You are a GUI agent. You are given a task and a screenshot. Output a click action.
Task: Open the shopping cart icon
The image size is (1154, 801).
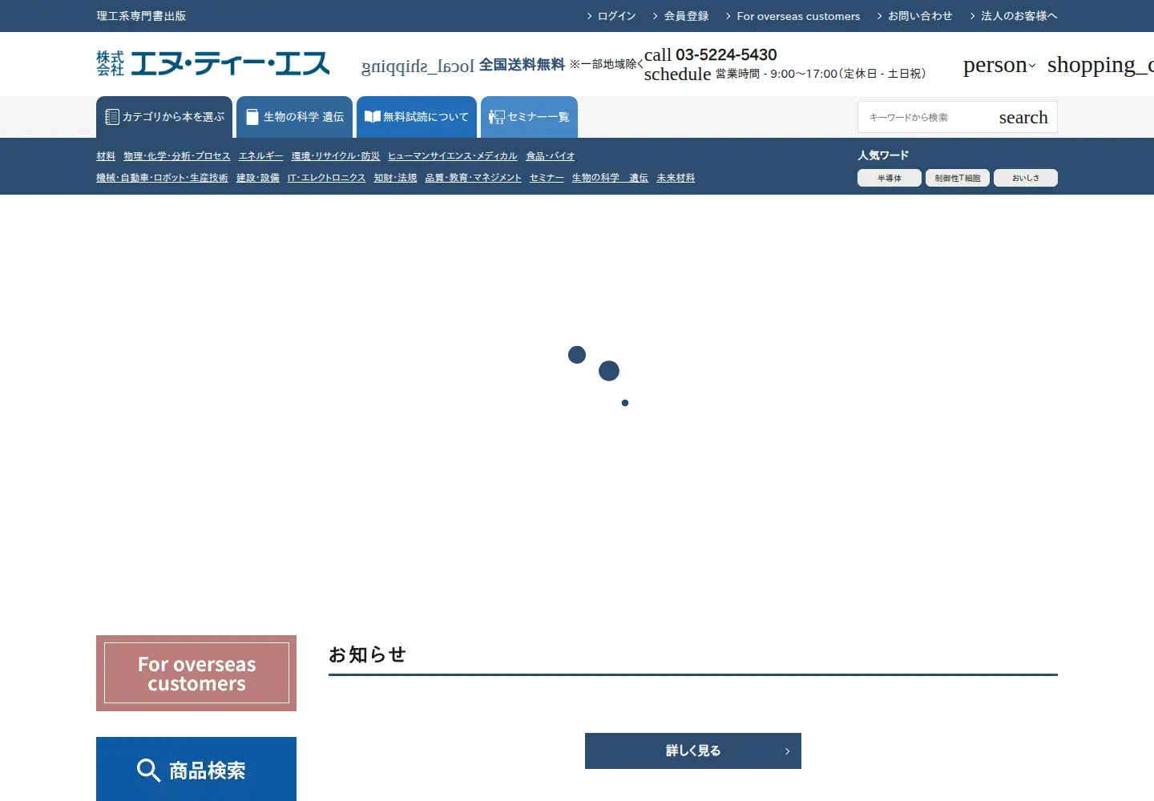pyautogui.click(x=1100, y=64)
